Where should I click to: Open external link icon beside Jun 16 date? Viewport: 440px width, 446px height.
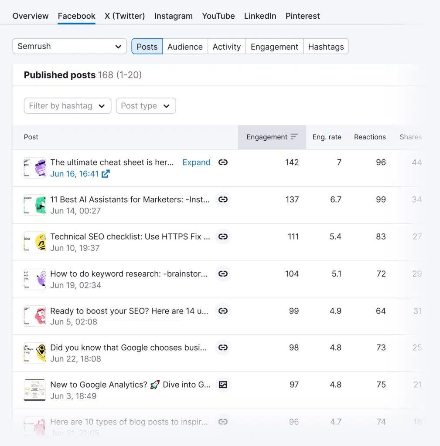coord(106,174)
